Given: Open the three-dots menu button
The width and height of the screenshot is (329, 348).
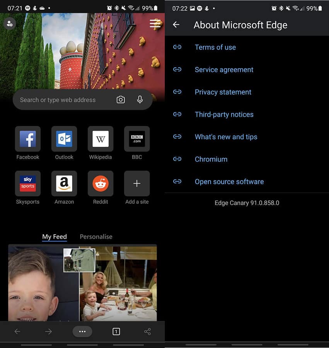Looking at the screenshot, I should [x=82, y=332].
